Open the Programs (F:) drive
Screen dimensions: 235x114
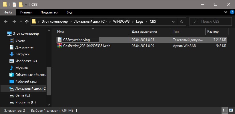[x=25, y=103]
